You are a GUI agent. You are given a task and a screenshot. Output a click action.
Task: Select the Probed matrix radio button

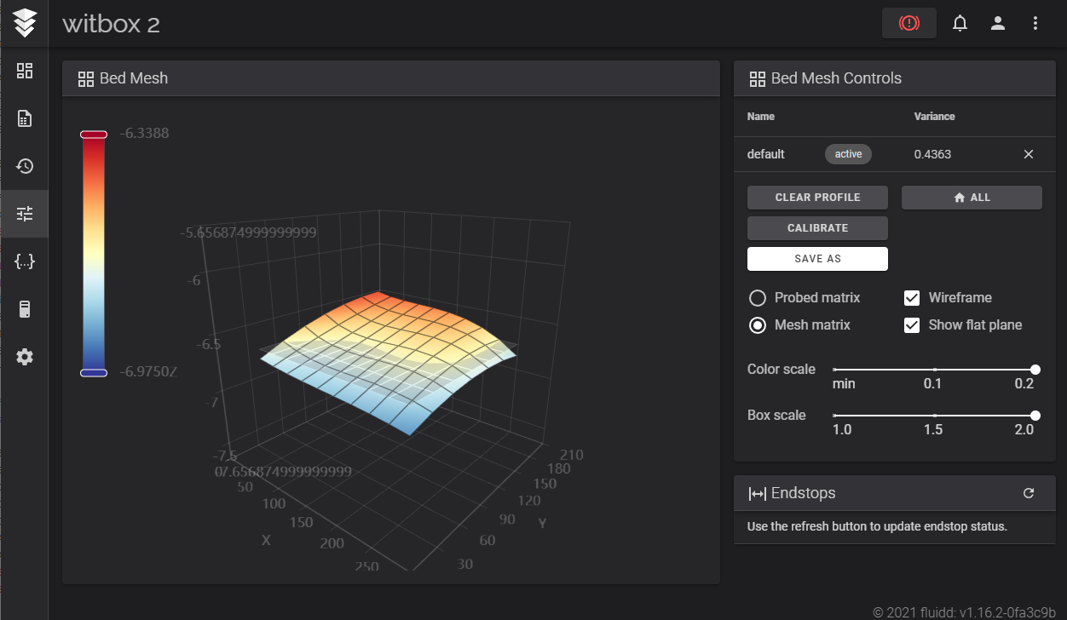coord(757,298)
